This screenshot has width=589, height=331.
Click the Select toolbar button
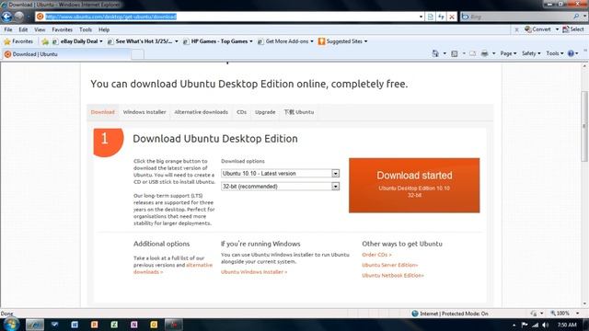click(x=572, y=29)
